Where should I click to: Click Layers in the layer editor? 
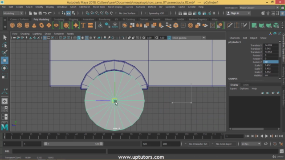click(233, 88)
